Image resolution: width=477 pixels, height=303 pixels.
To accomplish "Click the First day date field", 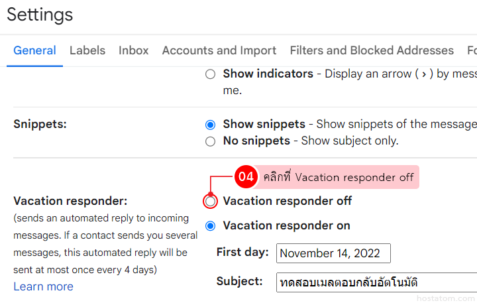I will pos(334,253).
